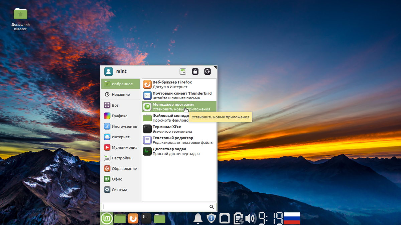Open terminal from the panel launcher
This screenshot has height=225, width=401.
click(x=146, y=218)
